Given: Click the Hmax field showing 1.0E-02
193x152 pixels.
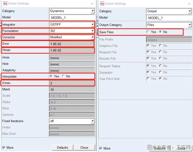Looking at the screenshot, I should [72, 50].
